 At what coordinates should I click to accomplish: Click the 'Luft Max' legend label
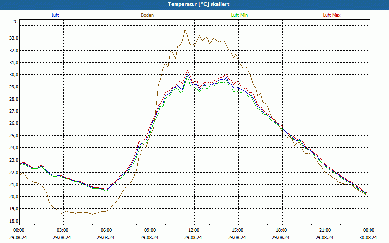pos(332,15)
